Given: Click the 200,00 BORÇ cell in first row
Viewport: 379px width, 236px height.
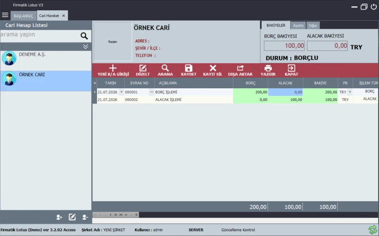Looking at the screenshot, I should click(251, 92).
